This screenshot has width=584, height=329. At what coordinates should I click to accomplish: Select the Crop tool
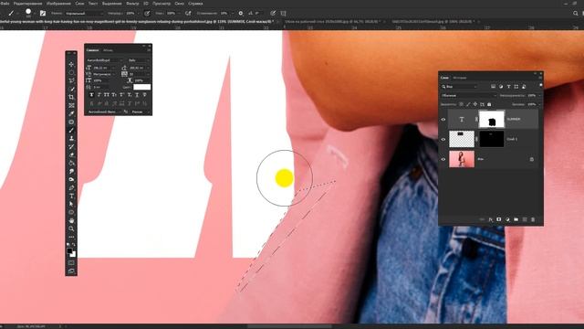click(x=71, y=97)
